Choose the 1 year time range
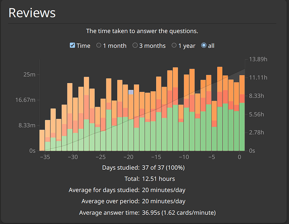Screen dimensions: 289x224 tap(175, 46)
